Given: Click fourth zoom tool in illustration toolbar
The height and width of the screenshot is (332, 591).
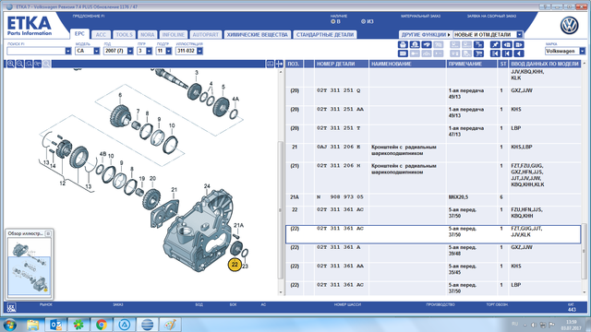Looking at the screenshot, I should tap(38, 64).
